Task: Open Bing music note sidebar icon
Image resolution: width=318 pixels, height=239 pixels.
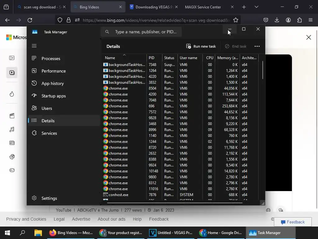Action: pos(12,129)
